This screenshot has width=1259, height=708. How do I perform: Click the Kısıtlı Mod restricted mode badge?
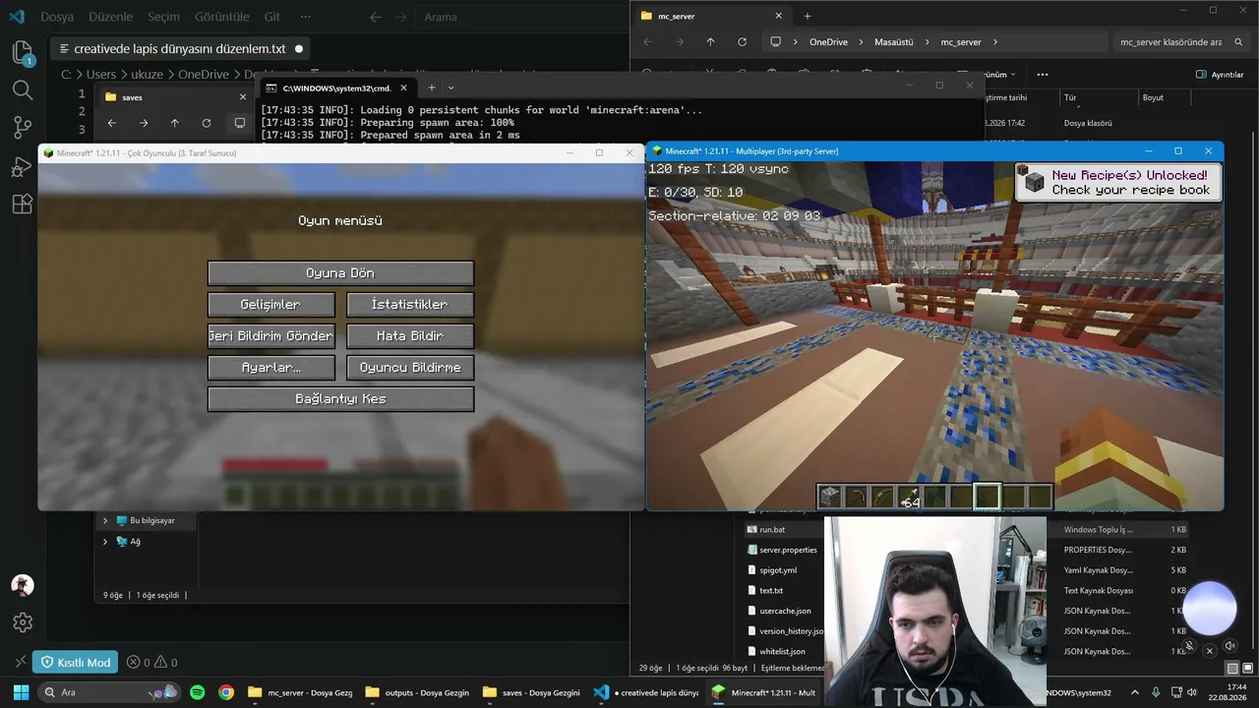pyautogui.click(x=75, y=662)
